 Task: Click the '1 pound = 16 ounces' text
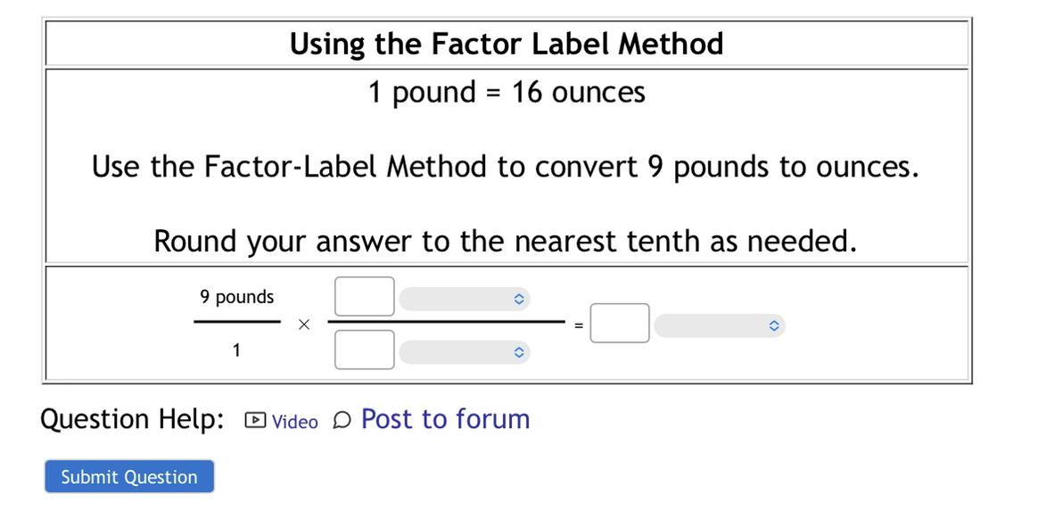coord(507,92)
